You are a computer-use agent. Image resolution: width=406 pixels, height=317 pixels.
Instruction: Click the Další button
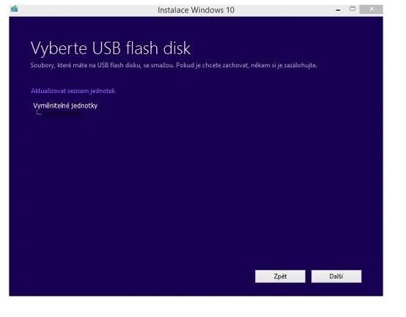coord(336,277)
